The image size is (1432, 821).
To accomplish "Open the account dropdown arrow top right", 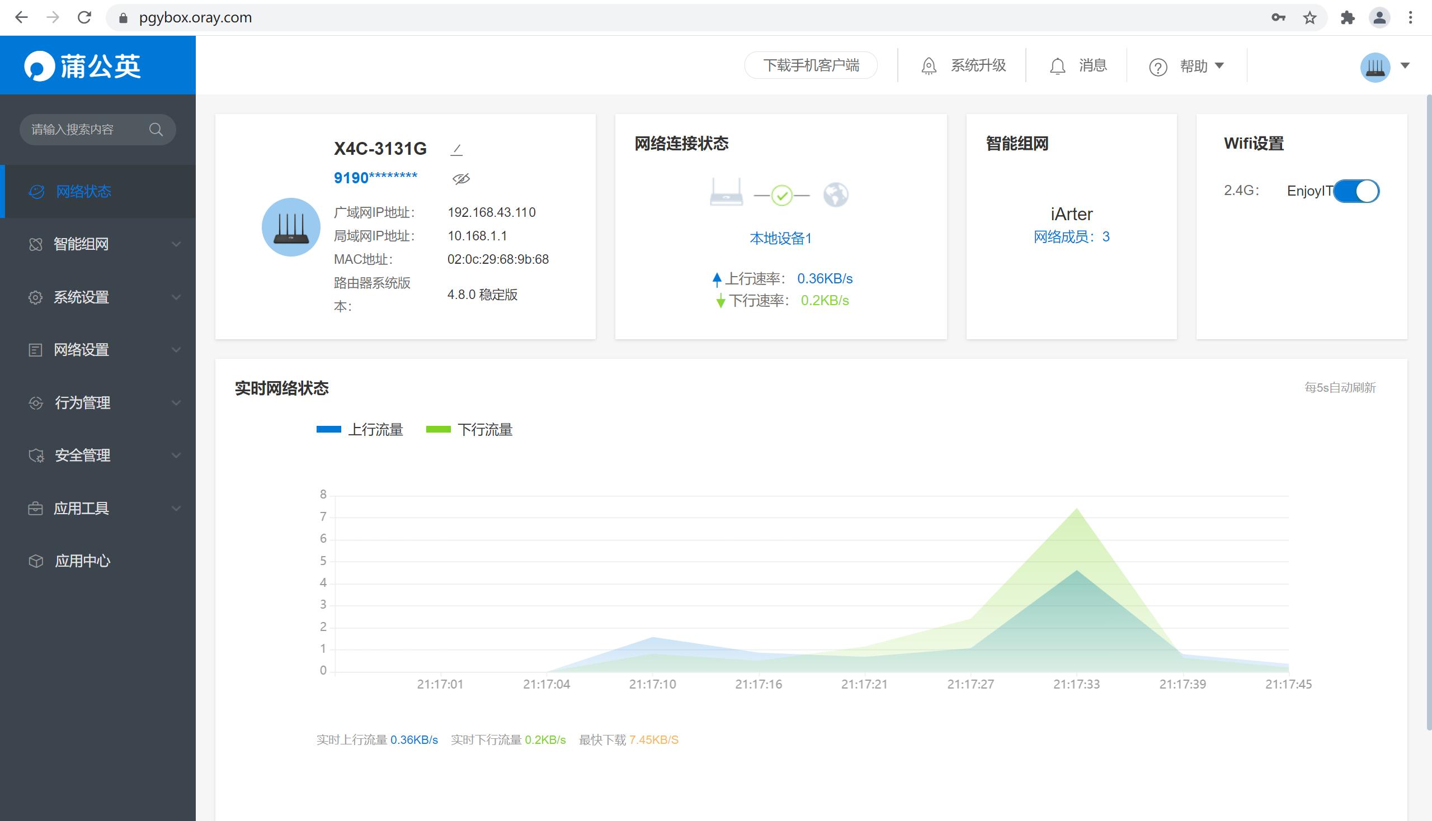I will pos(1405,66).
